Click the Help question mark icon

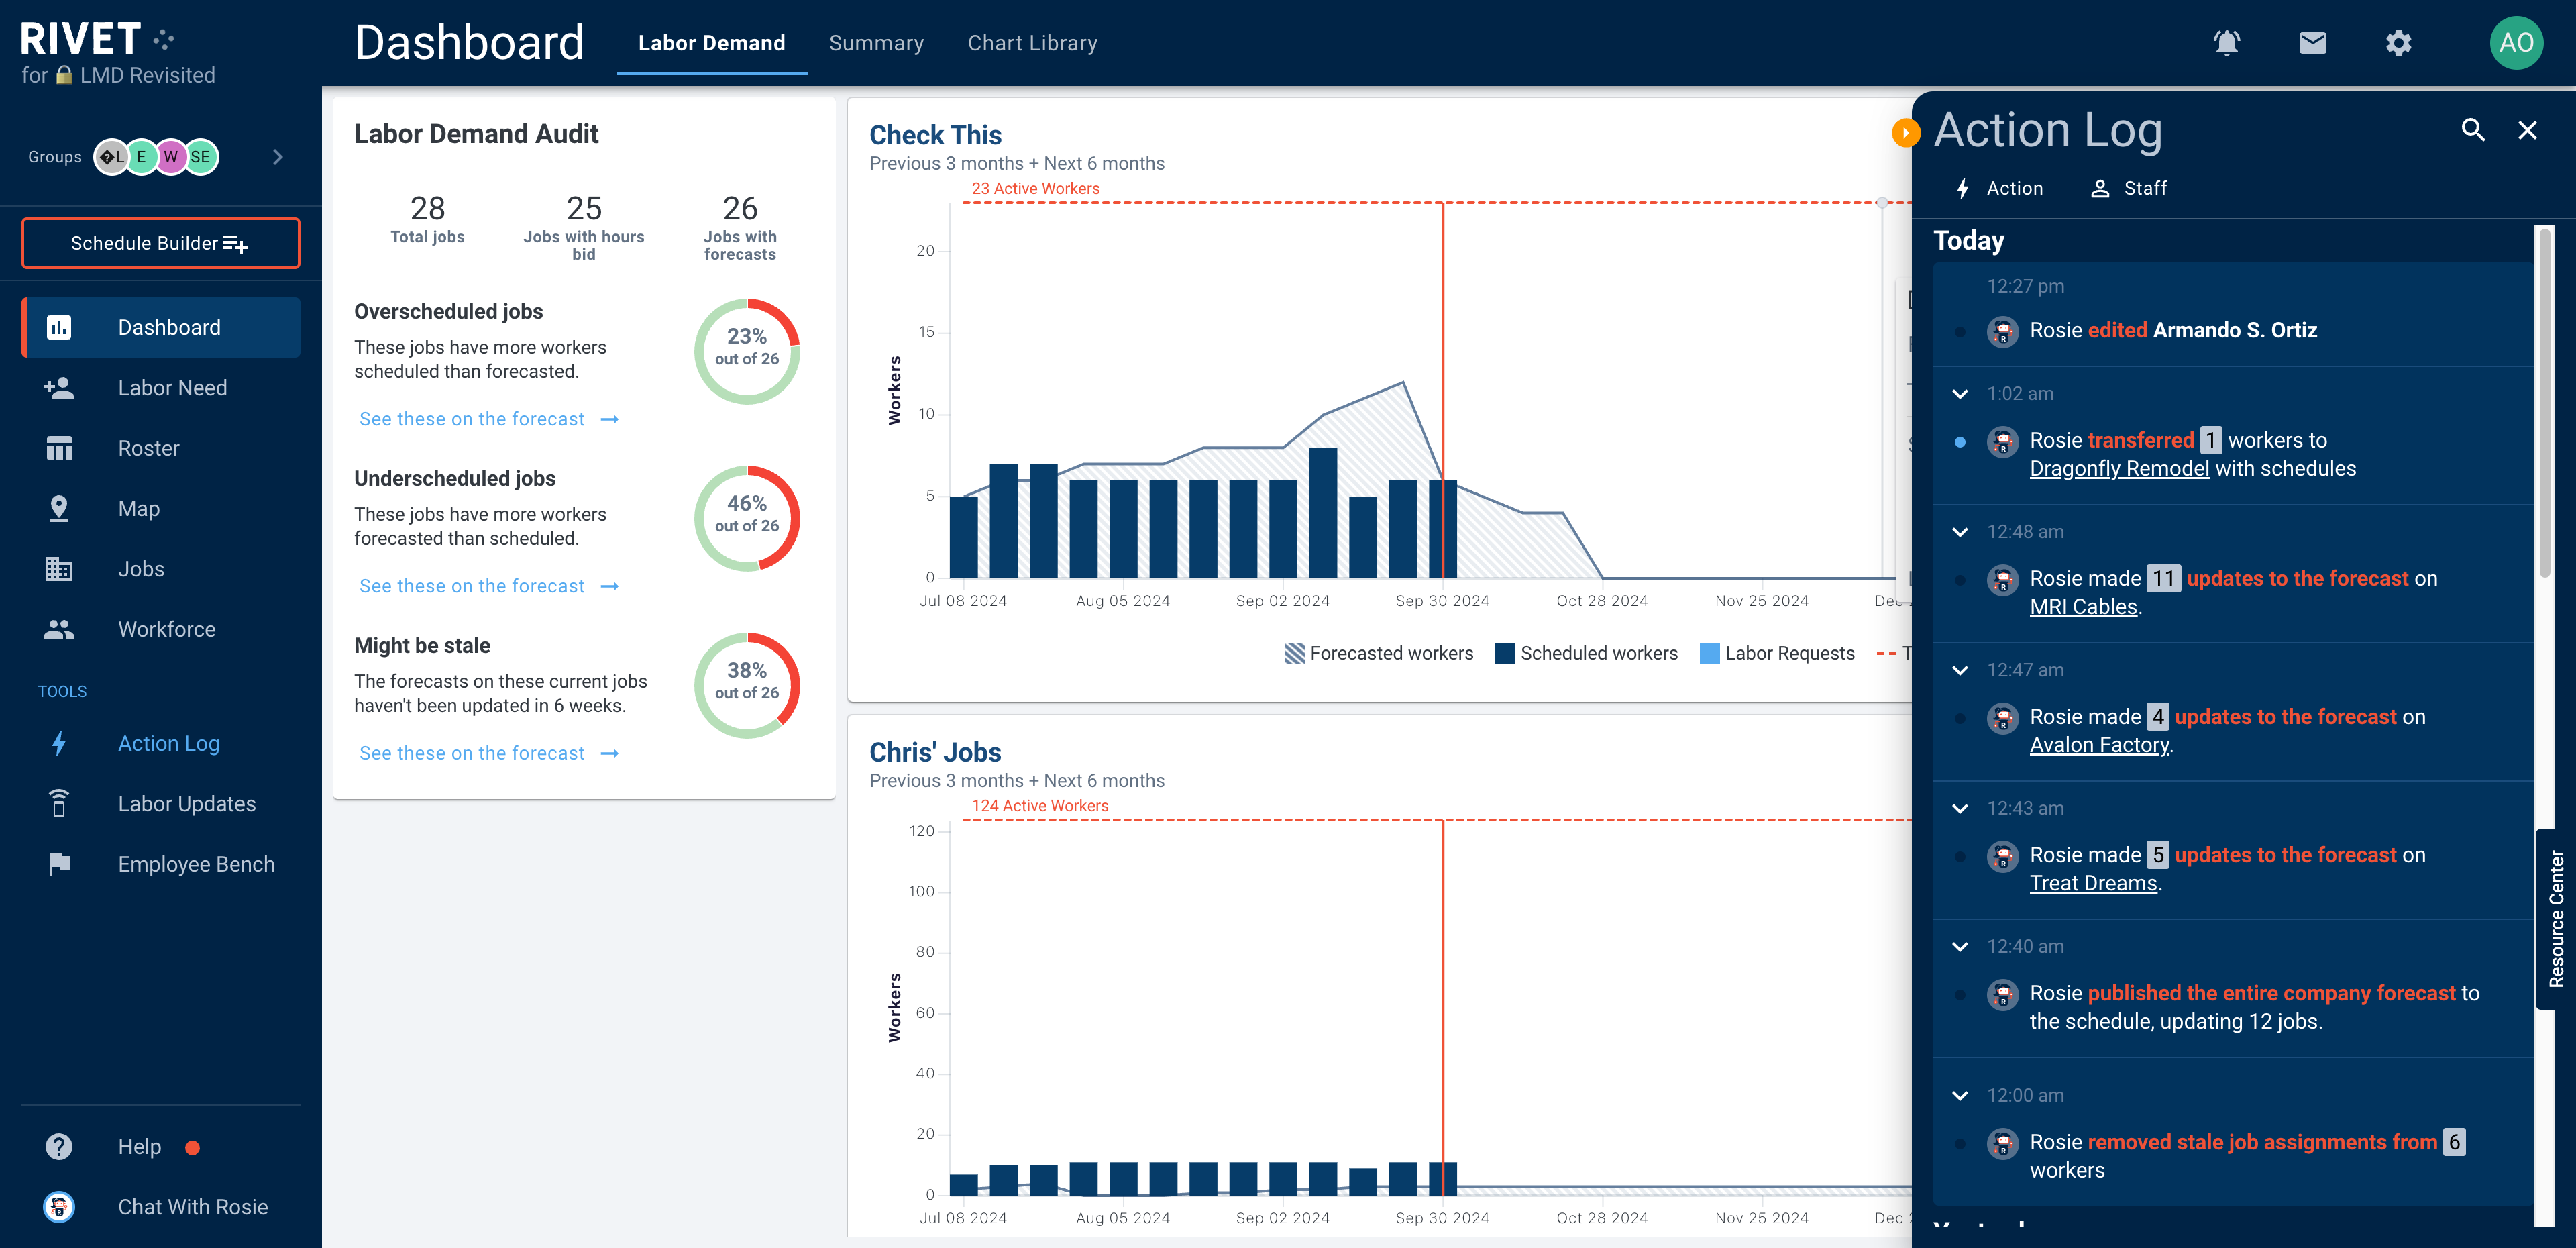(x=59, y=1146)
